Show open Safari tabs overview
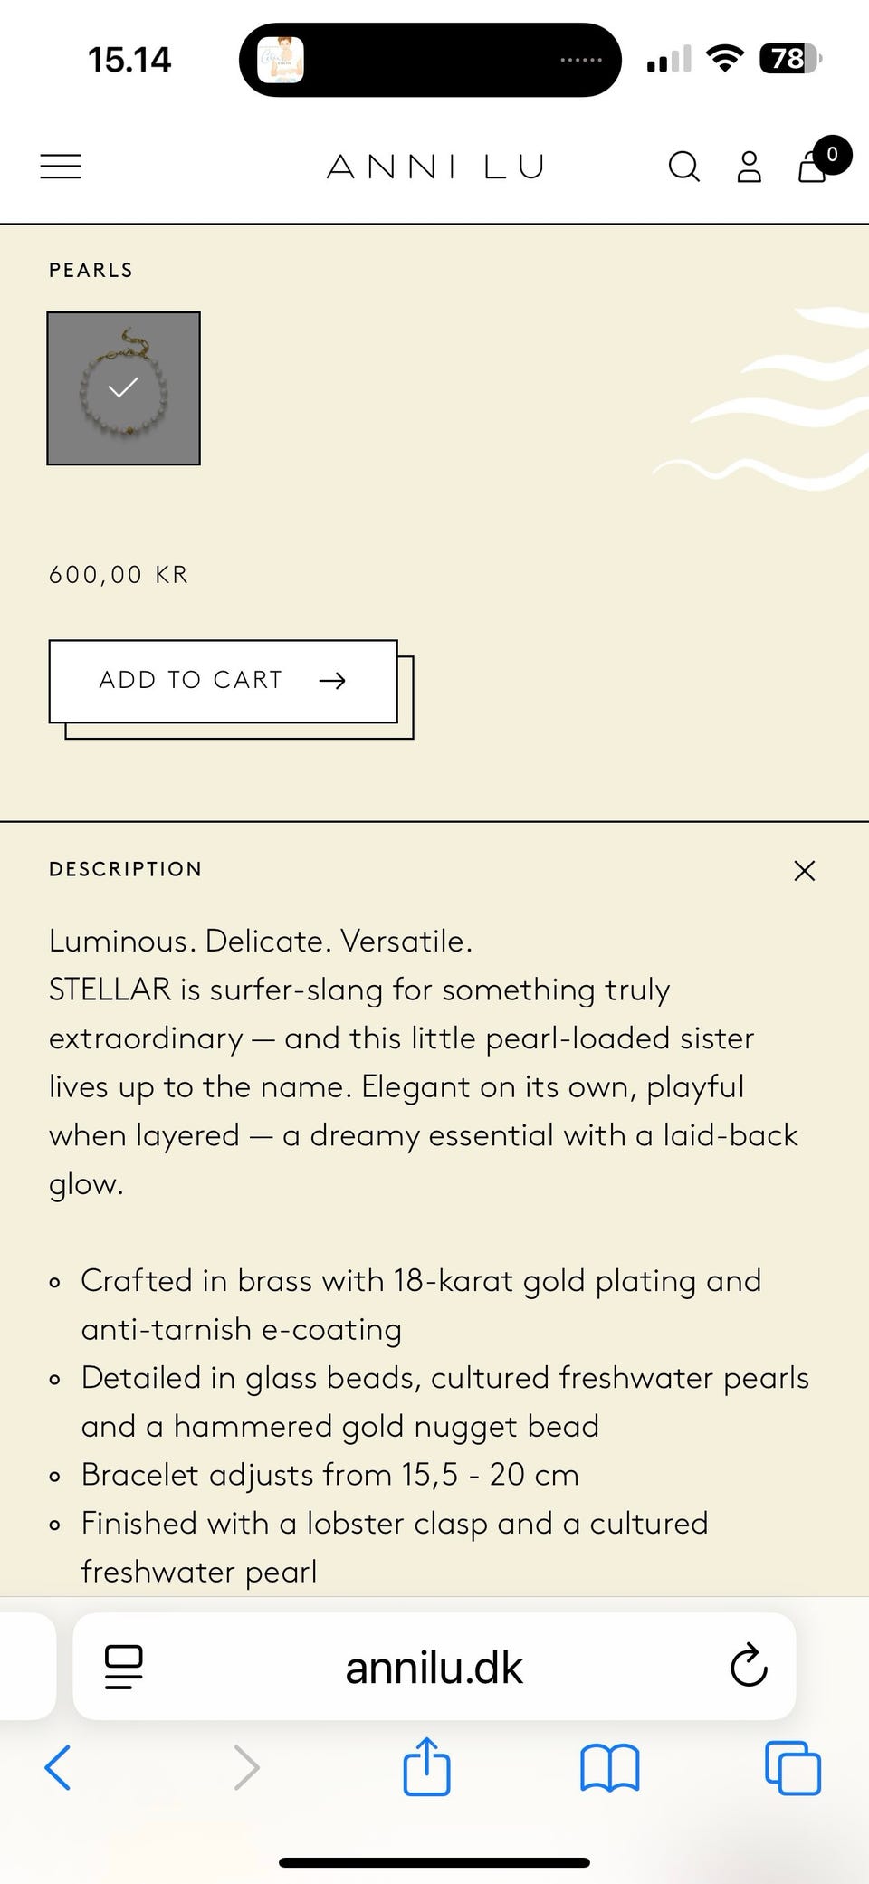The width and height of the screenshot is (869, 1884). pos(793,1767)
